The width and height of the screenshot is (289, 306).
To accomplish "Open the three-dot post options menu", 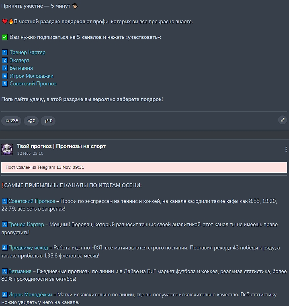I will coord(286,150).
